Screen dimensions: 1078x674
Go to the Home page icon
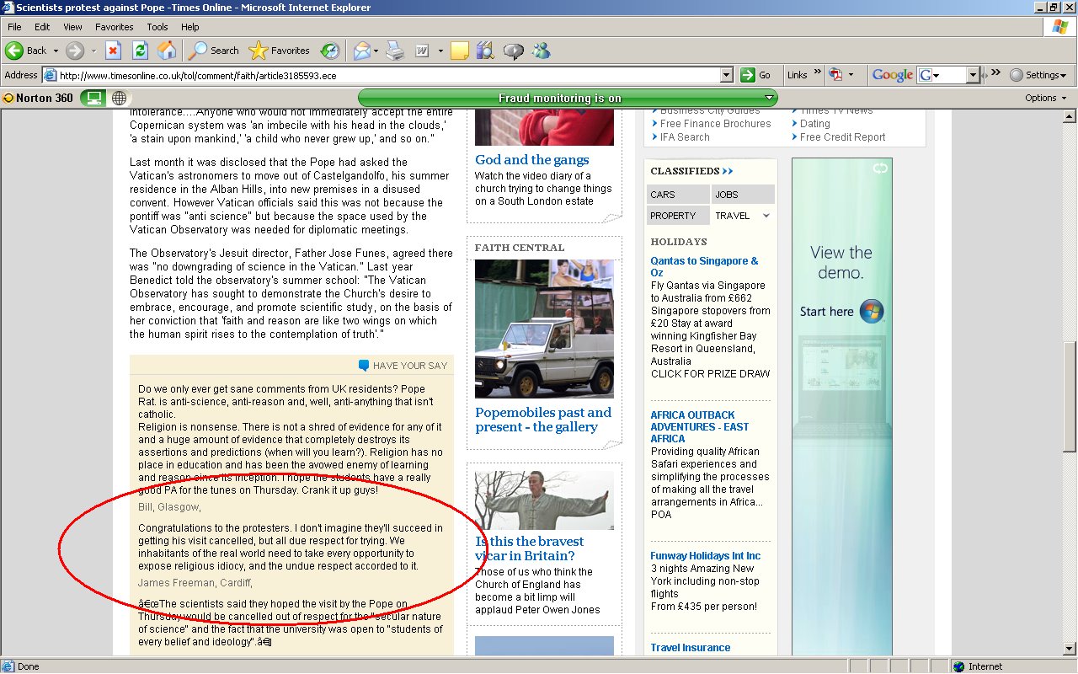pos(168,51)
